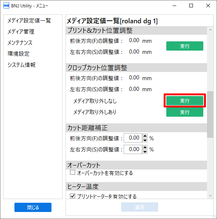Open メディア設定値一覧 in the left menu
Viewport: 217px width, 219px height.
(29, 21)
